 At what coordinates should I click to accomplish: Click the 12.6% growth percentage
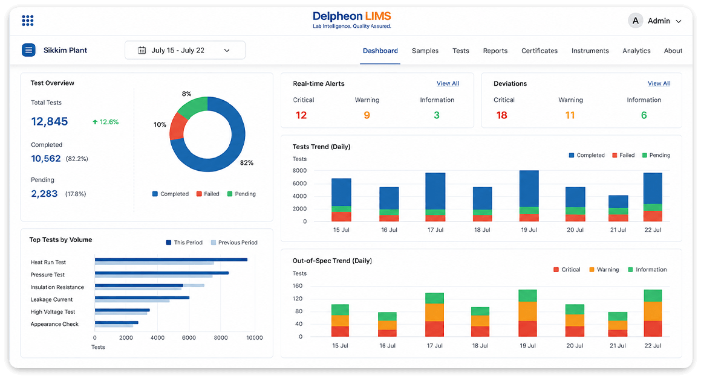pyautogui.click(x=109, y=122)
